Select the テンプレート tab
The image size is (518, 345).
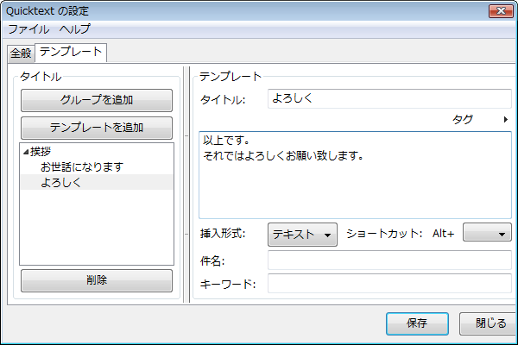click(x=71, y=52)
